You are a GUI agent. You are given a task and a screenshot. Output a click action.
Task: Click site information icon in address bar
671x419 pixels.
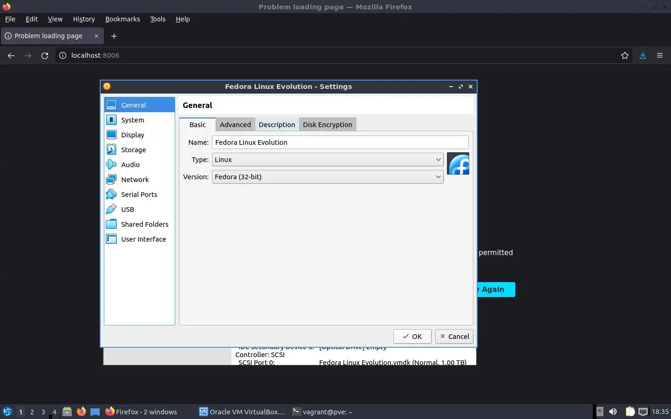point(62,55)
